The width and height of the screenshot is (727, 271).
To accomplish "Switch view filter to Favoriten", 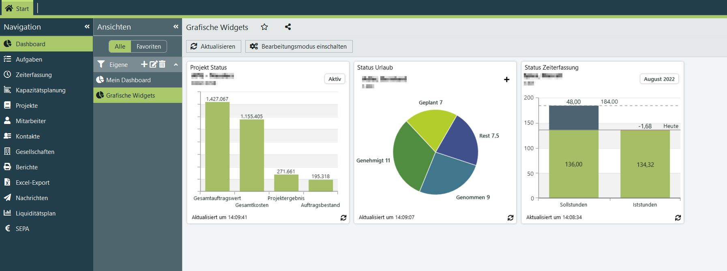I will pos(149,47).
